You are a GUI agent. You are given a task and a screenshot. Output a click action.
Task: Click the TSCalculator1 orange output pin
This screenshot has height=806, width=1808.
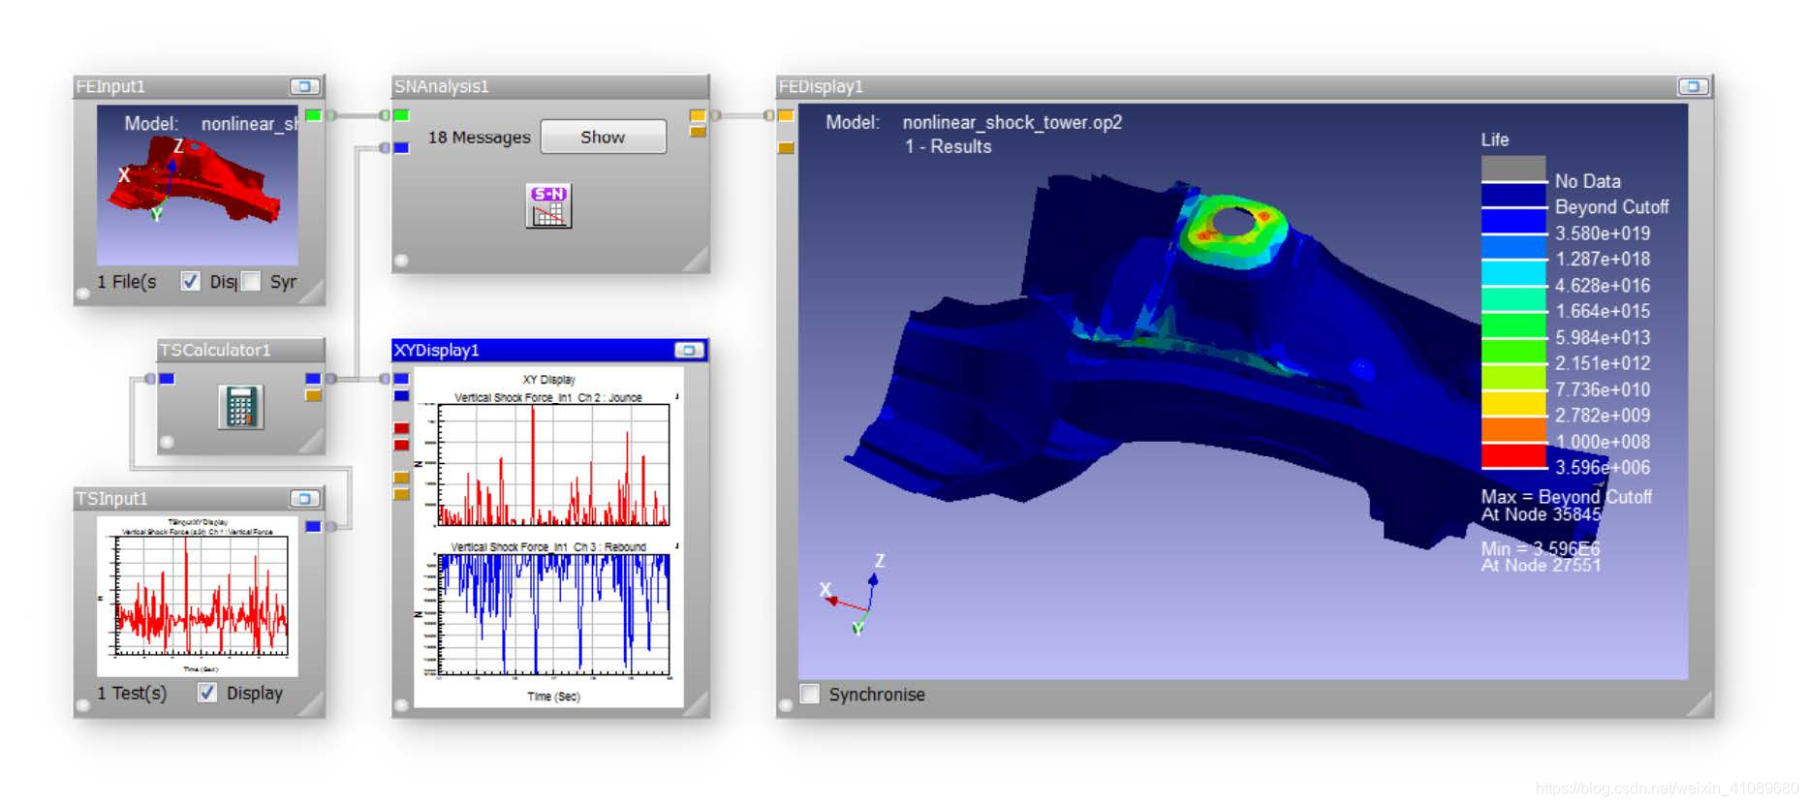point(313,395)
